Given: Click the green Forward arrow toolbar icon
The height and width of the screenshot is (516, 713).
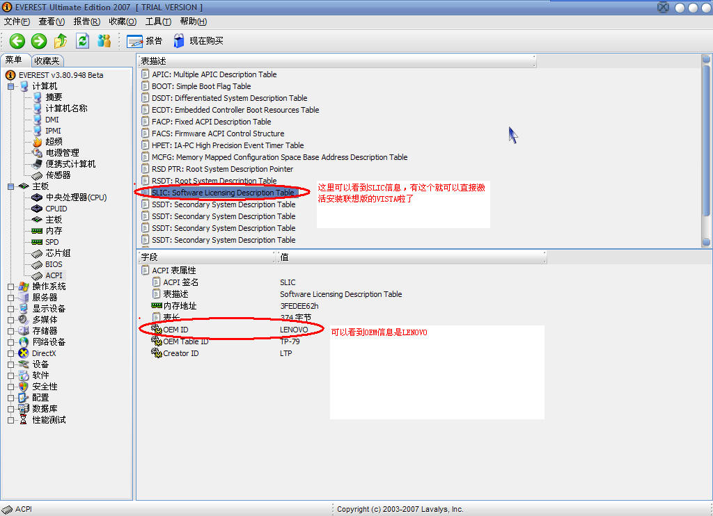Looking at the screenshot, I should [x=39, y=41].
